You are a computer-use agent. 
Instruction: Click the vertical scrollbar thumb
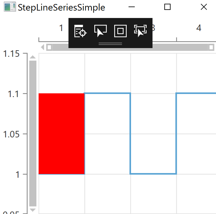coord(33,133)
